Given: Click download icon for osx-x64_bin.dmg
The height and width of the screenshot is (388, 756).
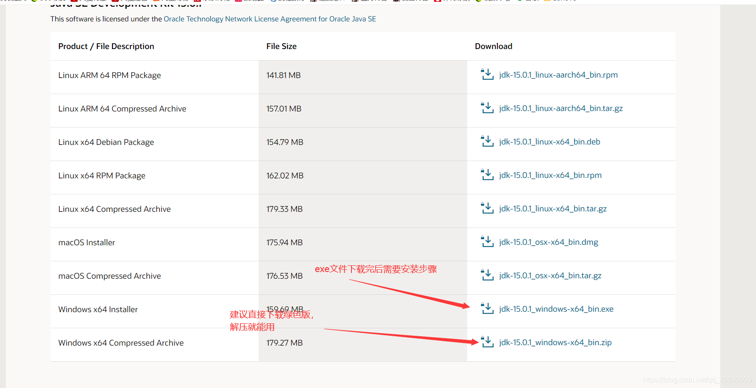Looking at the screenshot, I should point(487,242).
